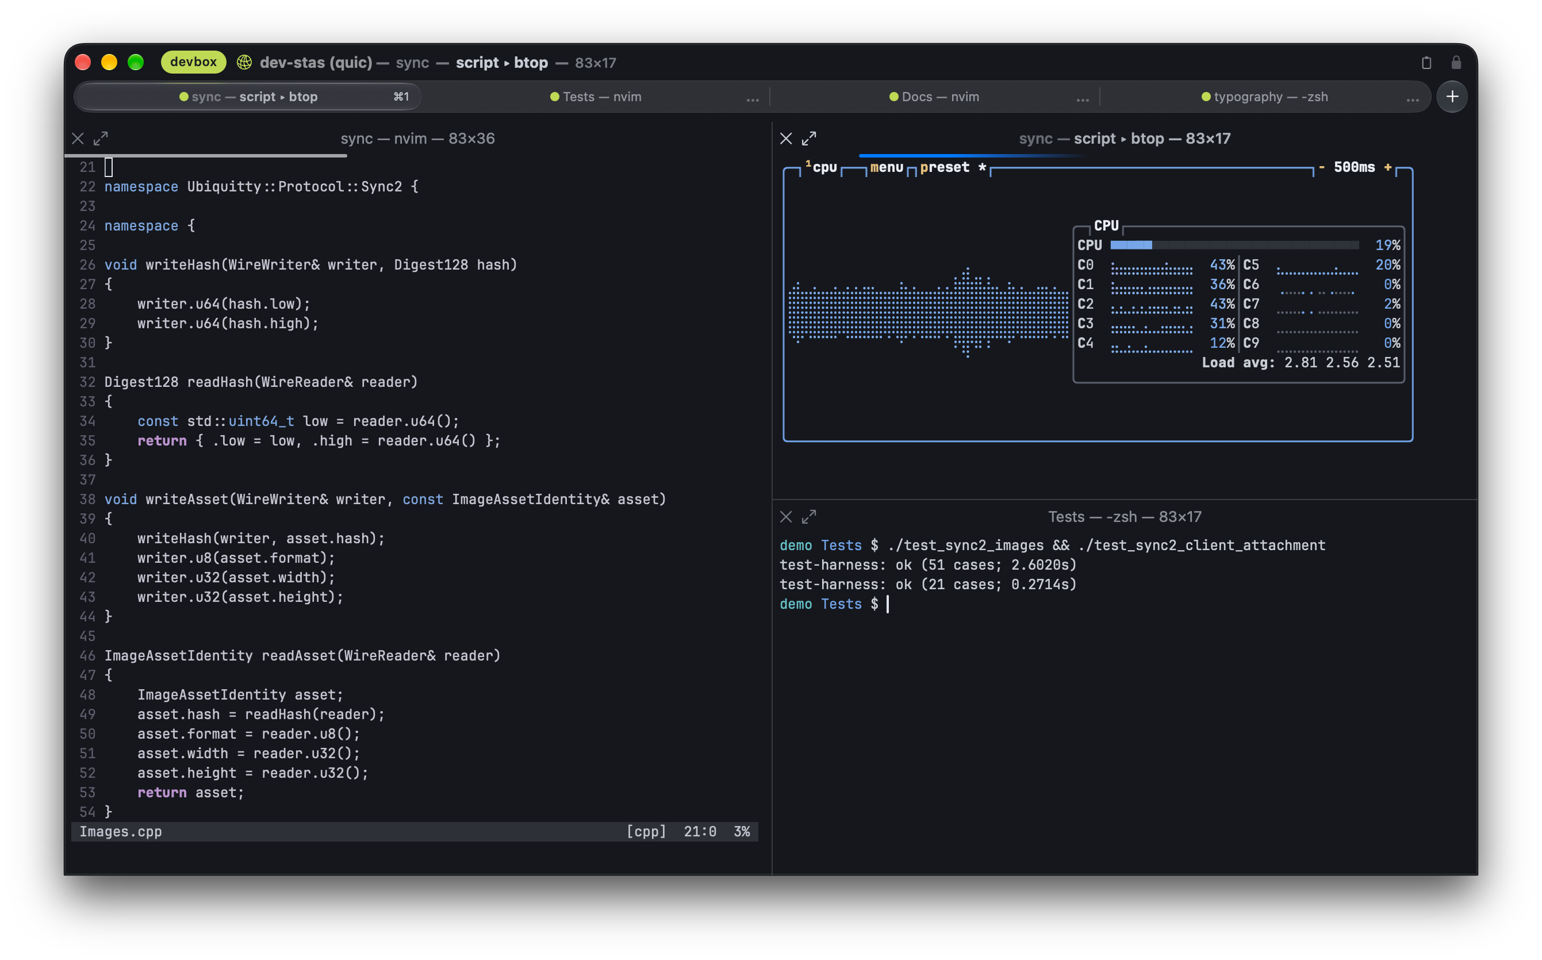This screenshot has height=960, width=1542.
Task: Click the CPU total usage bar
Action: coord(1234,245)
